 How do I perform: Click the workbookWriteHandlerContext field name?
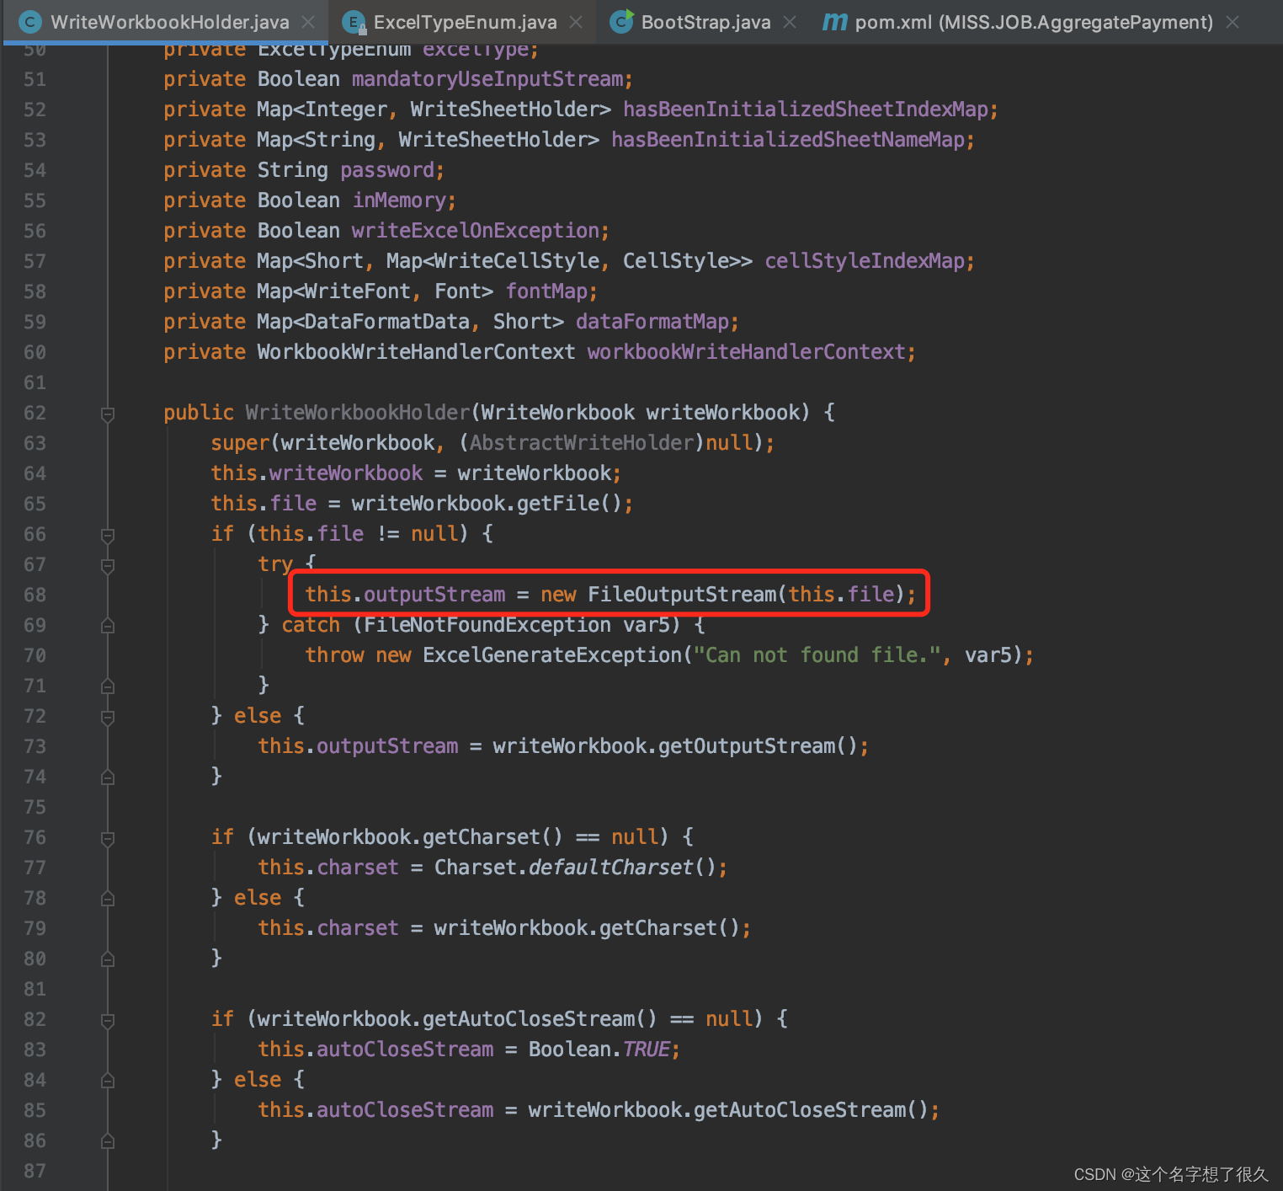747,352
